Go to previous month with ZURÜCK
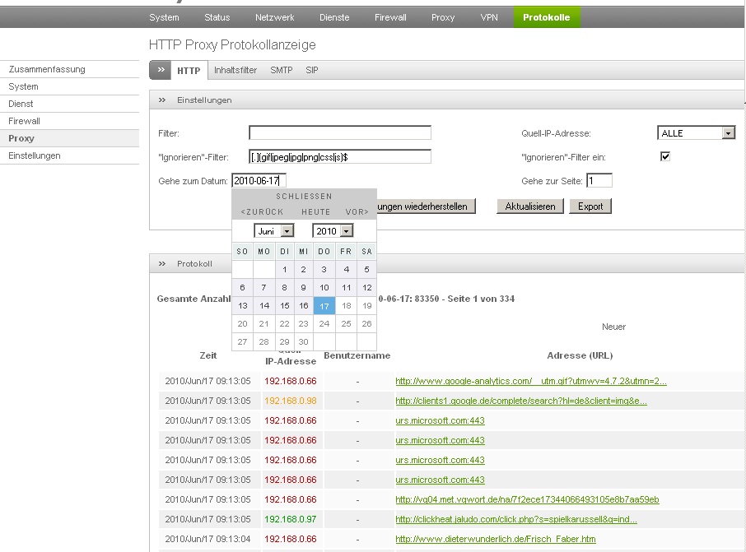 pos(262,212)
